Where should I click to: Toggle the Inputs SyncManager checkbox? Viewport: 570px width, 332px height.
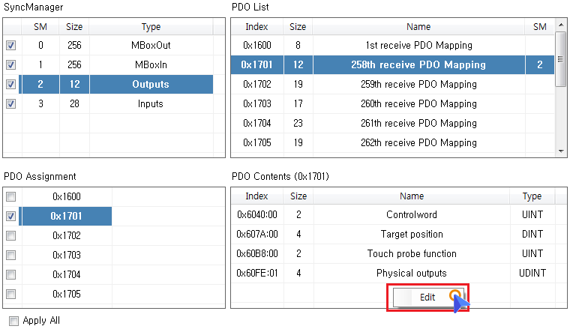[11, 104]
